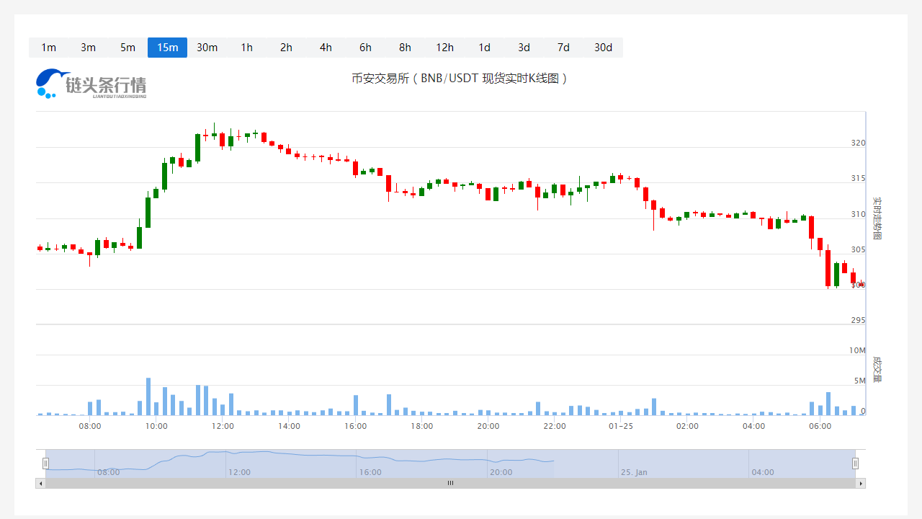Open the 30d timeframe chart
This screenshot has width=922, height=519.
tap(603, 48)
